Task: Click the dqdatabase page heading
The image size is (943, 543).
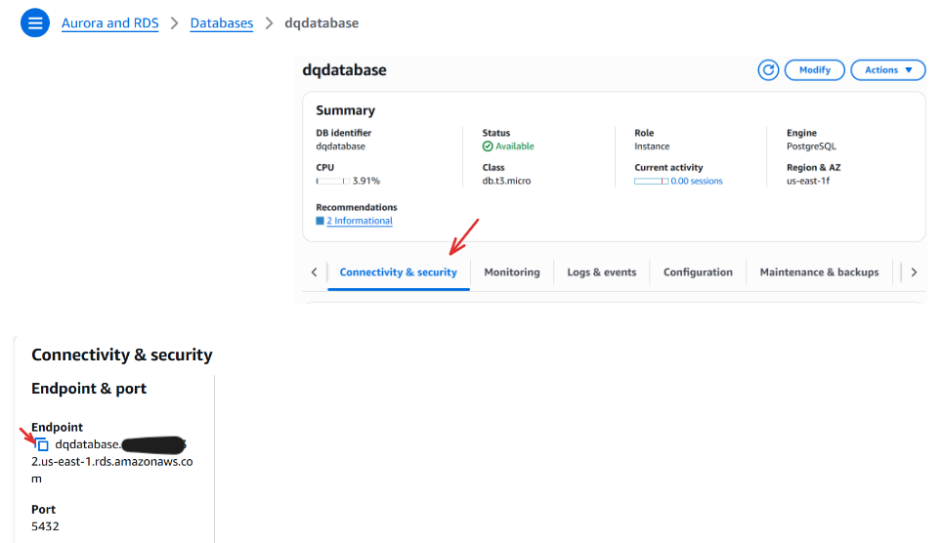Action: 344,69
